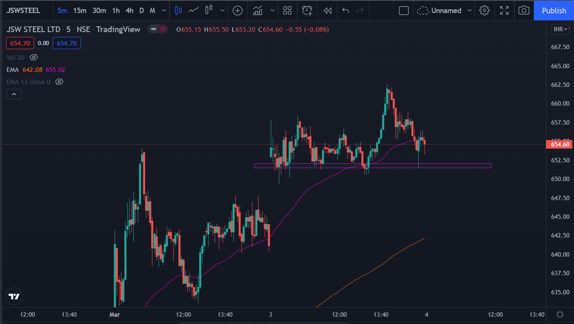Select the 1h timeframe
Image resolution: width=574 pixels, height=324 pixels.
click(x=116, y=11)
